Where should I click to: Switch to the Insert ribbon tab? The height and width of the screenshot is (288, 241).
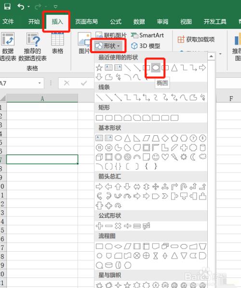pos(57,22)
